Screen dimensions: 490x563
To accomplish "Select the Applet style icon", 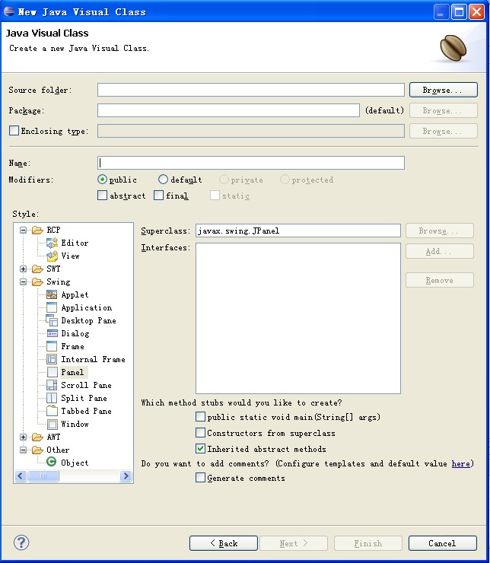I will [x=52, y=294].
